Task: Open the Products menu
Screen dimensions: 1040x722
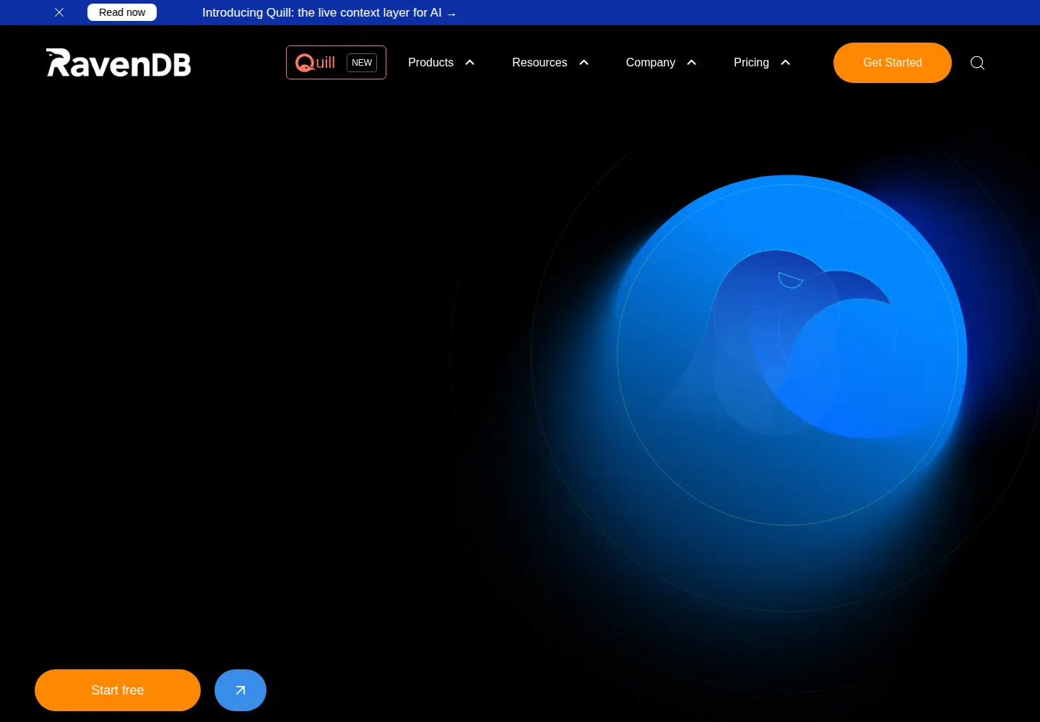Action: pos(431,63)
